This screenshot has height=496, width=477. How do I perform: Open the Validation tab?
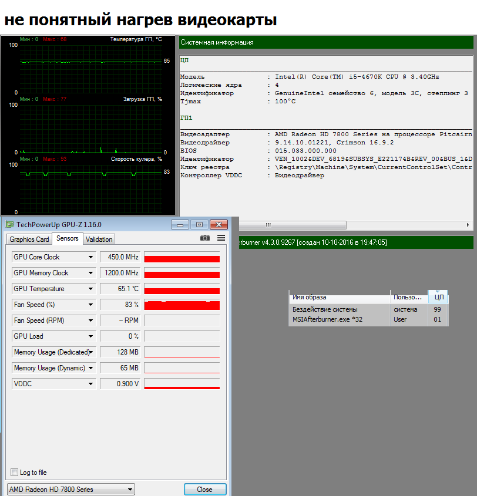click(99, 239)
